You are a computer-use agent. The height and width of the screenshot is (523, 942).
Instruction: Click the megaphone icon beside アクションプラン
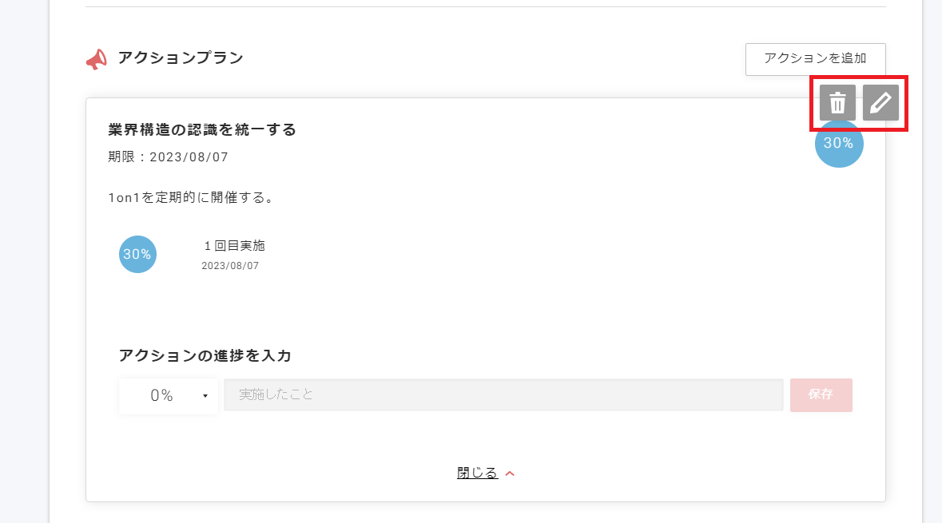pyautogui.click(x=96, y=59)
